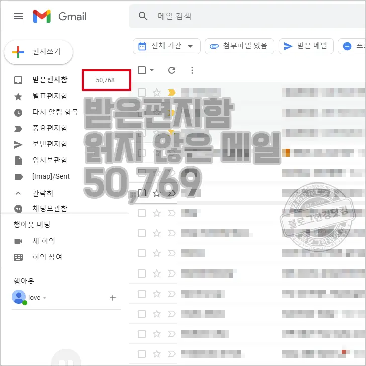Screen dimensions: 366x366
Task: Open the 전체 기간 date filter dropdown
Action: point(166,46)
